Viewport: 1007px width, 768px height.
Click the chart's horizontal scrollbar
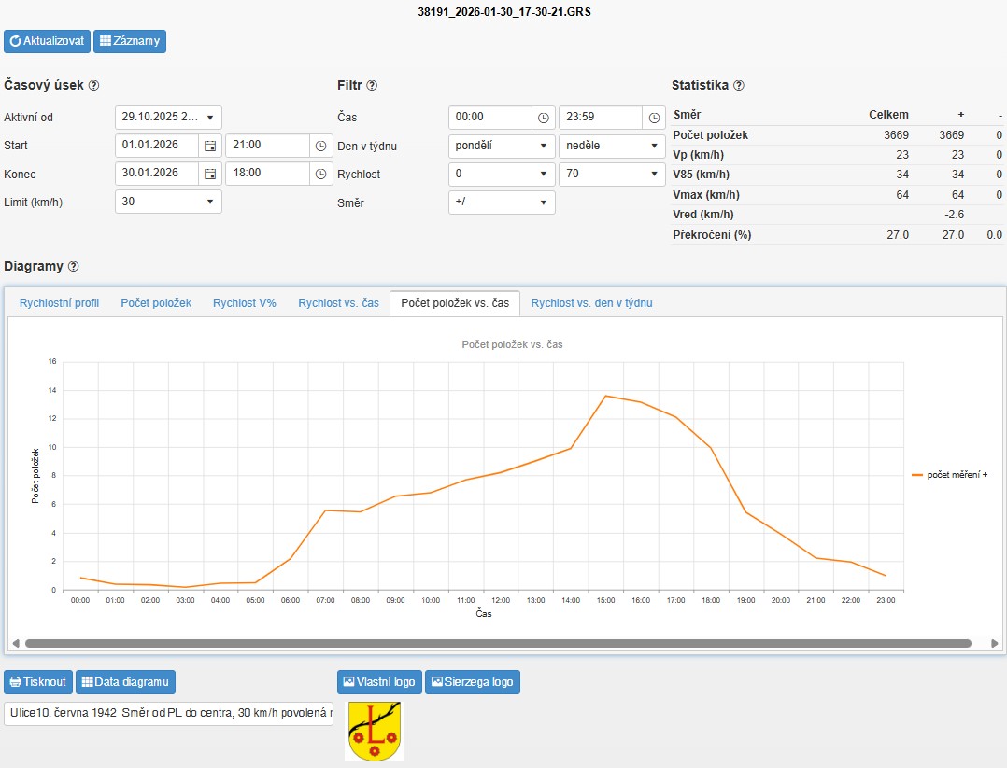click(498, 643)
